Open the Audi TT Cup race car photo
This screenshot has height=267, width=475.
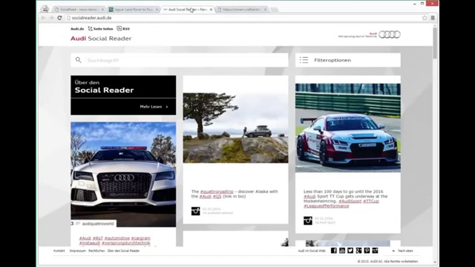tap(348, 128)
